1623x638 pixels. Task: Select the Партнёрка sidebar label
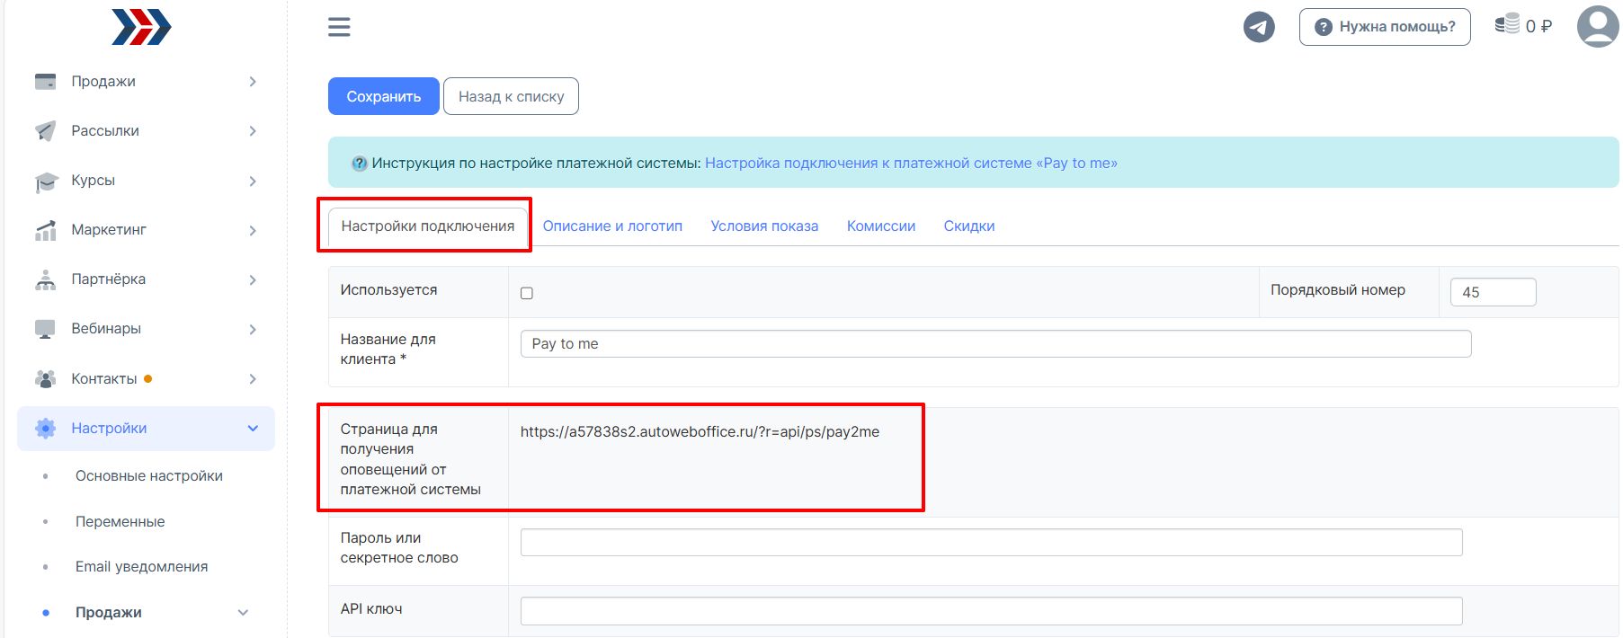(x=109, y=279)
